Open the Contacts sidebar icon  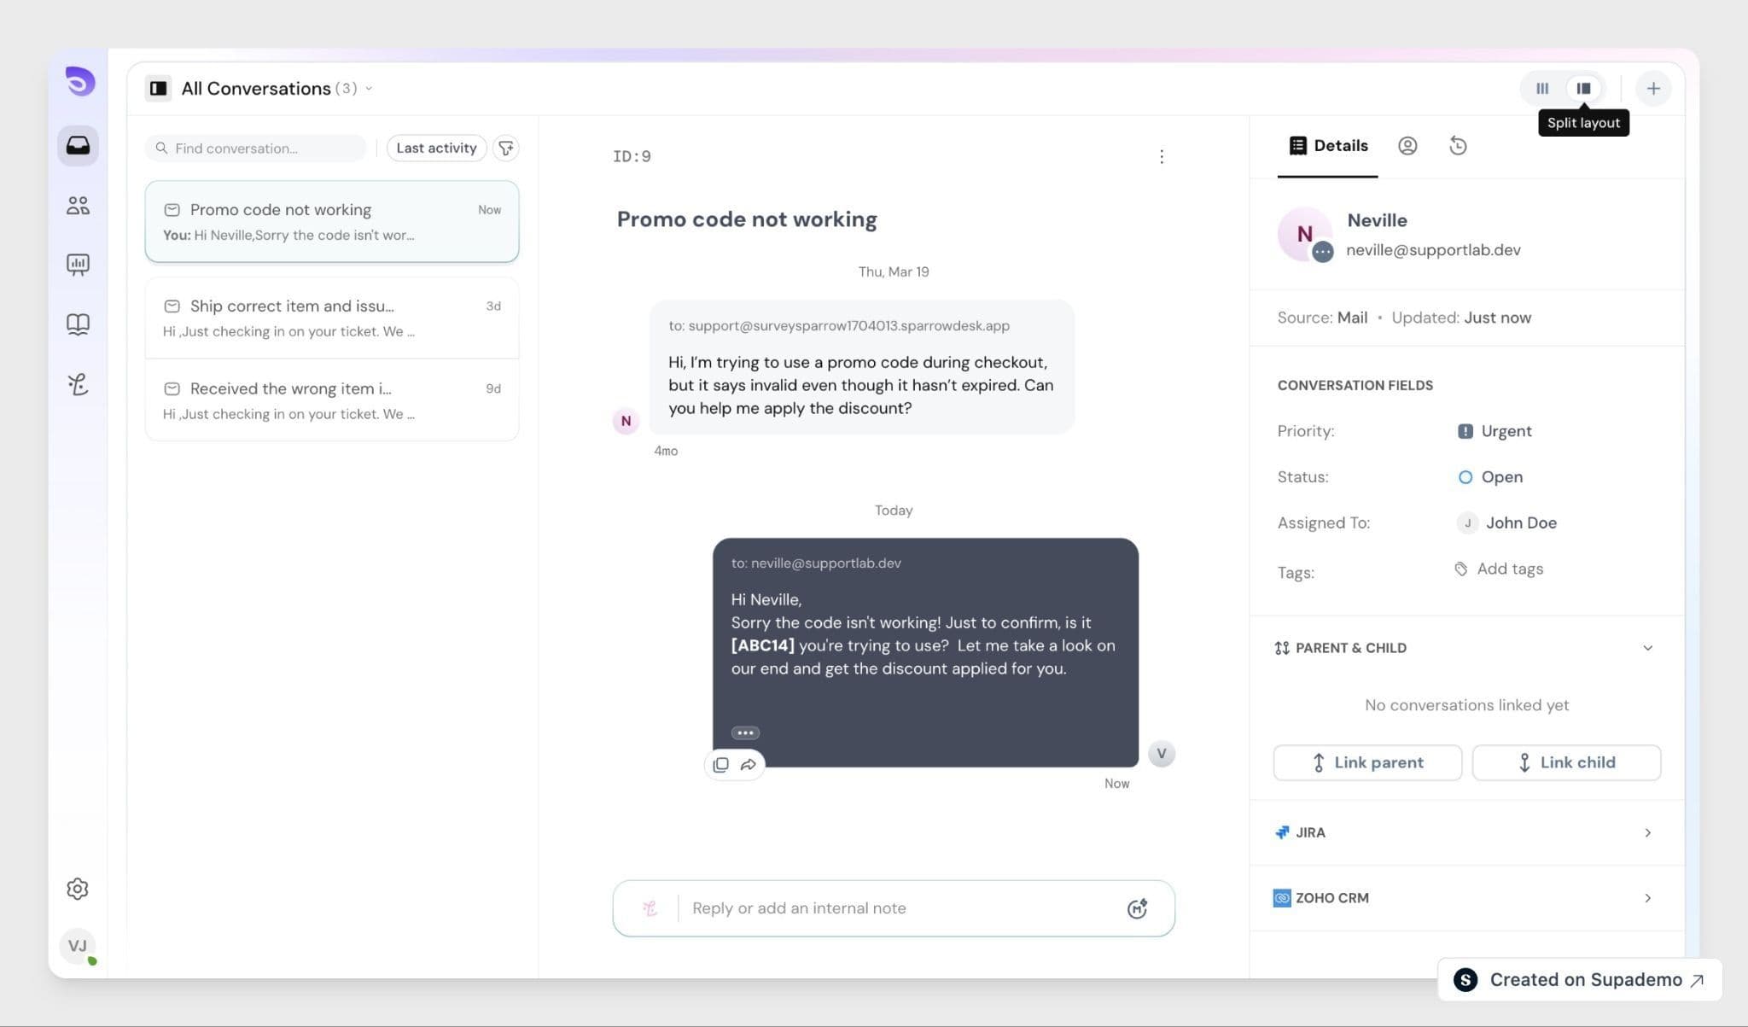(x=78, y=206)
